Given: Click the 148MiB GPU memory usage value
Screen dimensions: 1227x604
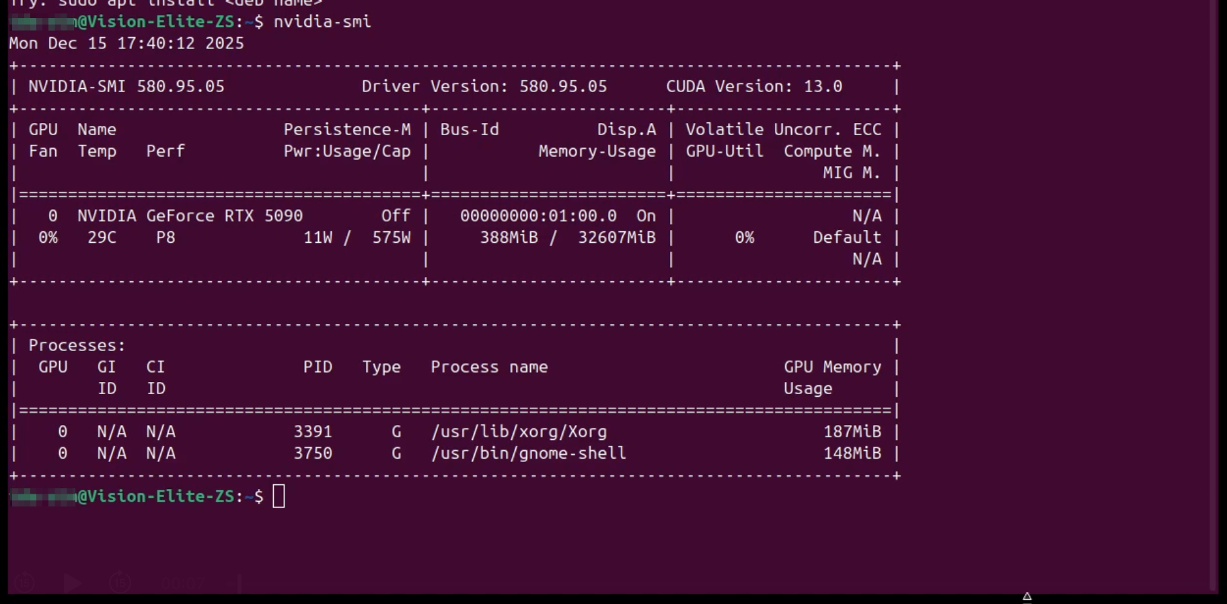Looking at the screenshot, I should click(x=852, y=453).
